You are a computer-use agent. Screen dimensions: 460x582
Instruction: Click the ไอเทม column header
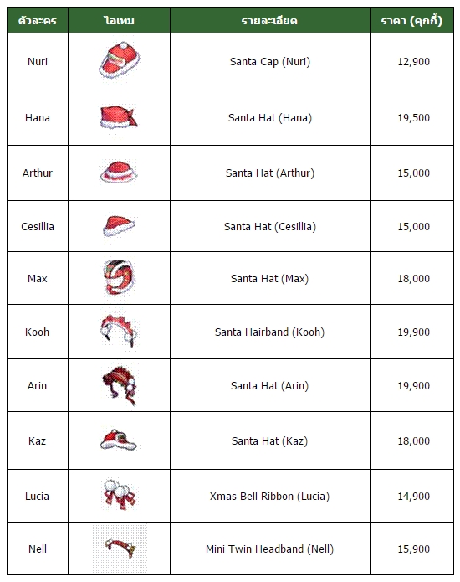click(x=119, y=20)
